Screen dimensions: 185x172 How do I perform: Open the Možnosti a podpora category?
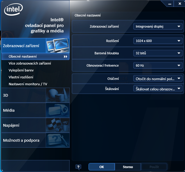click(36, 140)
